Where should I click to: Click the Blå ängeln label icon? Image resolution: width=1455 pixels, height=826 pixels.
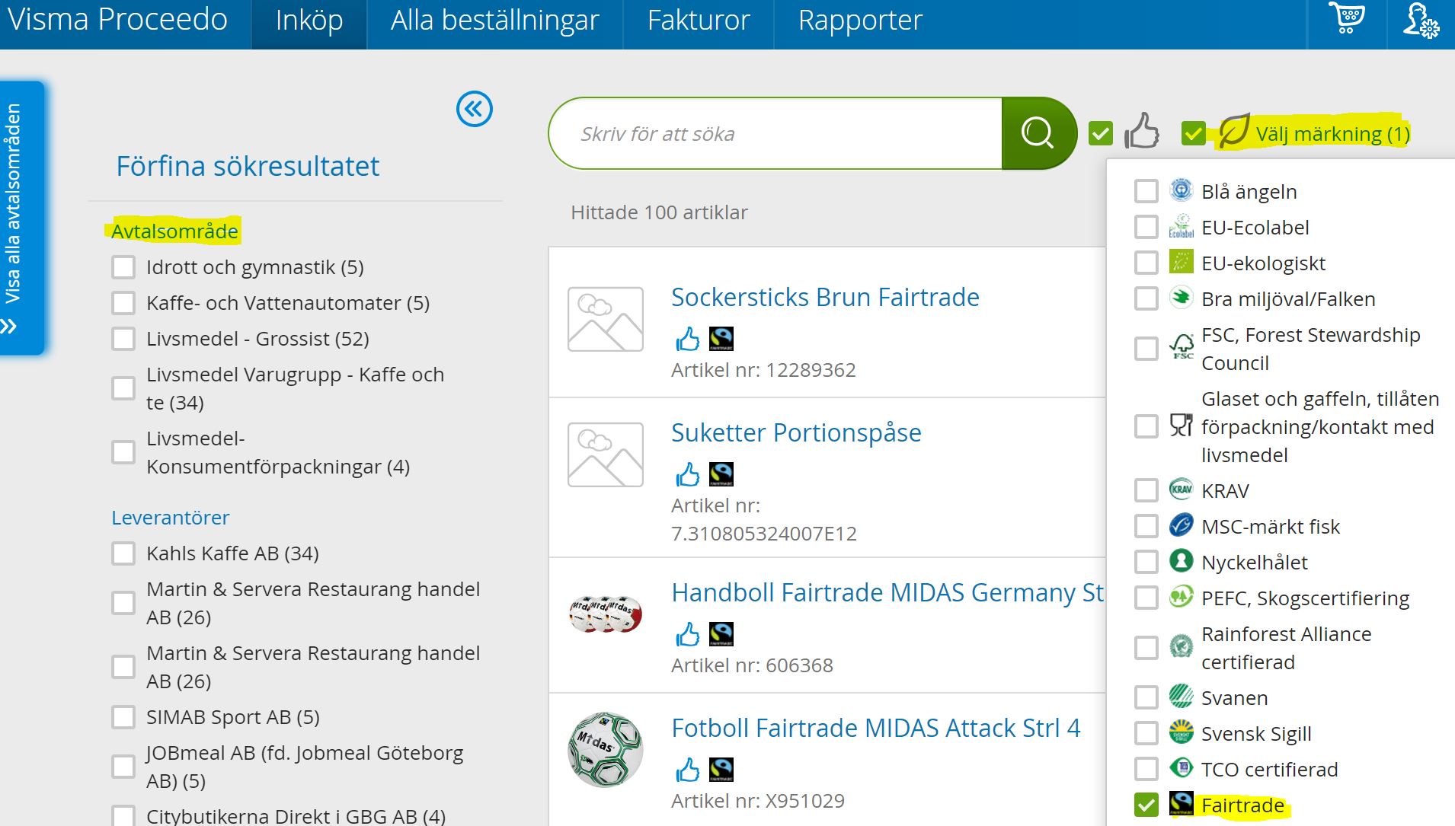point(1181,190)
